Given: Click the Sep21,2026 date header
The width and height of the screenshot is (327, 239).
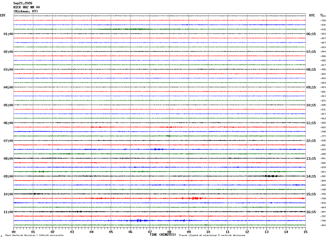Looking at the screenshot, I should click(23, 3).
